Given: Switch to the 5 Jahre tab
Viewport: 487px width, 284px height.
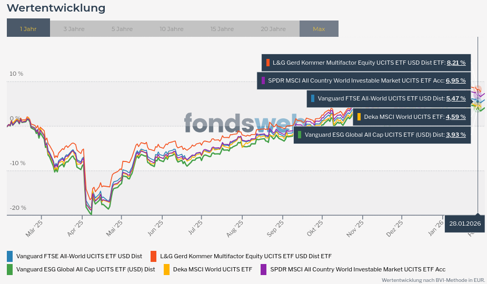Looking at the screenshot, I should [x=122, y=29].
